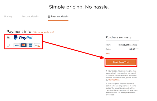Click the Visa card icon
This screenshot has height=101, width=157.
[x=17, y=45]
